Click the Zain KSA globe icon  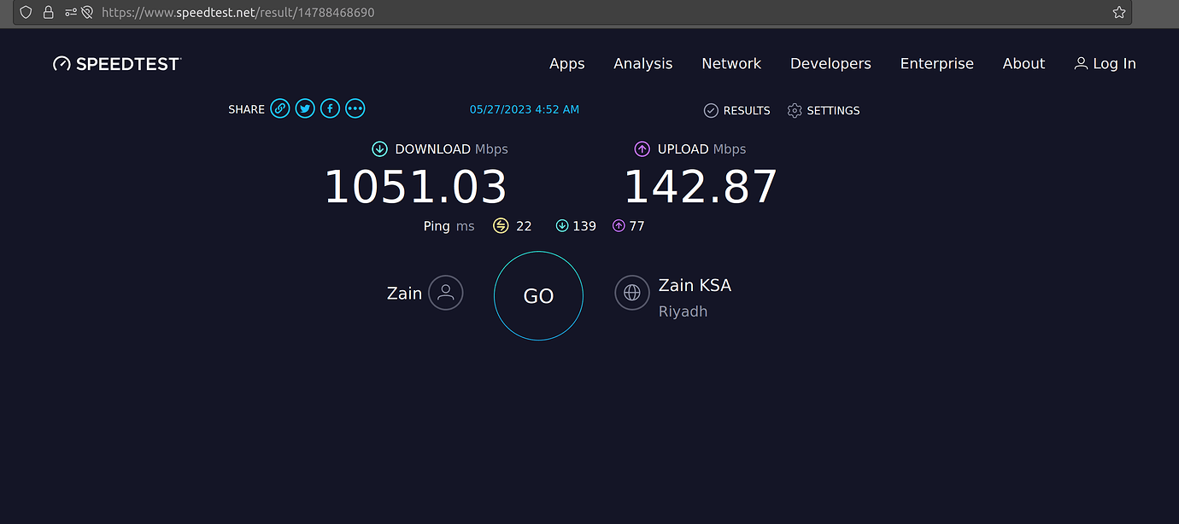pos(631,293)
